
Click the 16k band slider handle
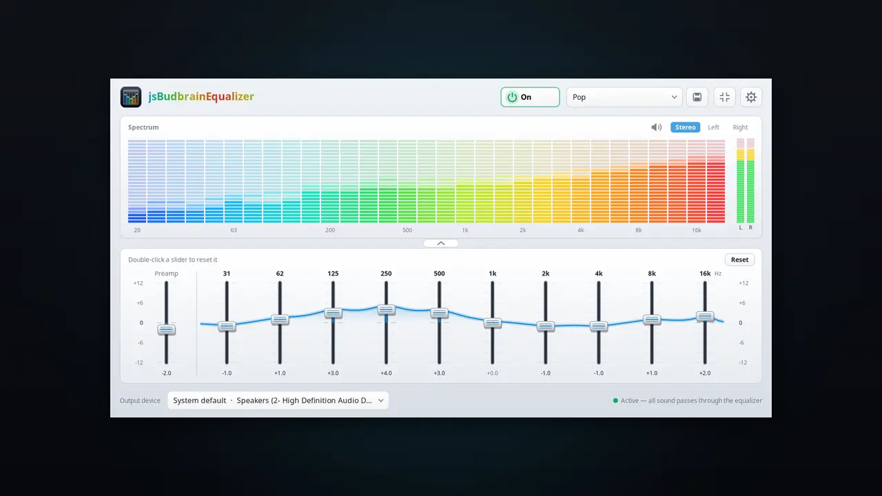(705, 316)
